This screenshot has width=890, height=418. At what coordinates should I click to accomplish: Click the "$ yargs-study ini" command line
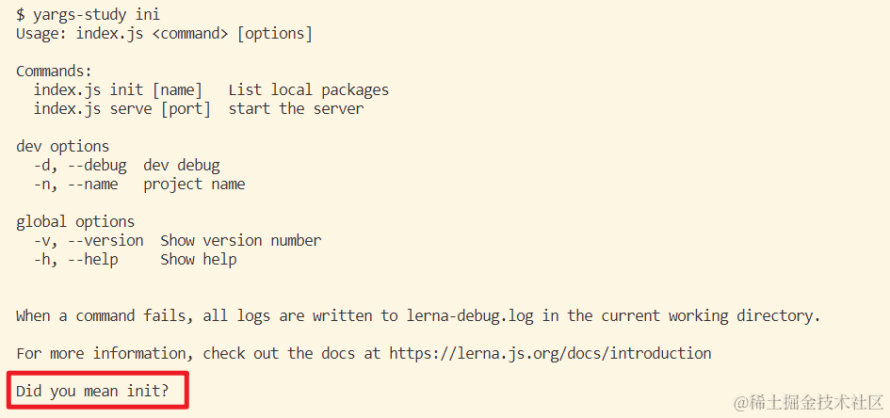(x=88, y=14)
